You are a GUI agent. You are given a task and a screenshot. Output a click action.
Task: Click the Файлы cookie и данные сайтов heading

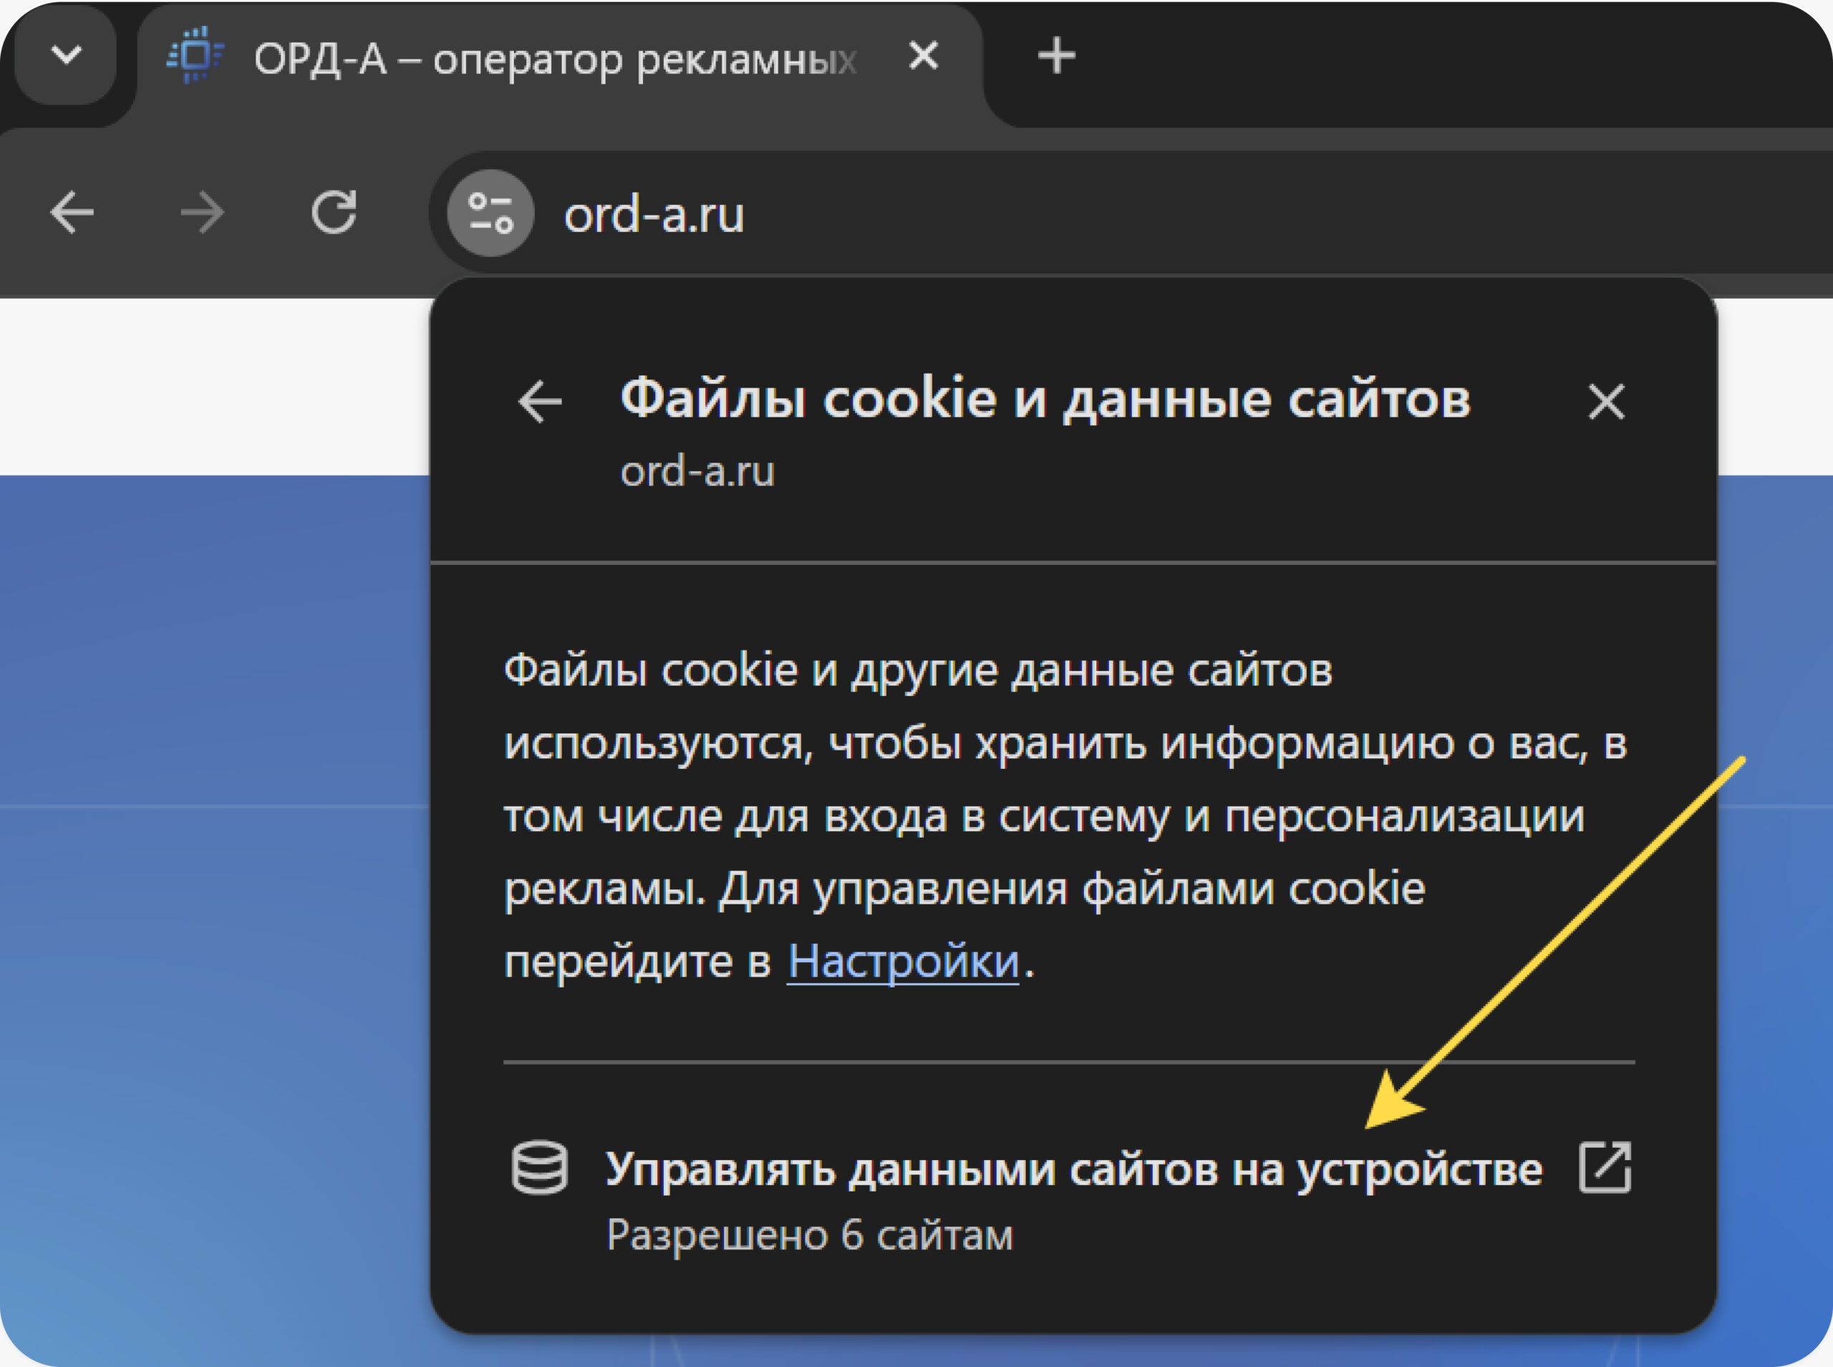point(1045,398)
